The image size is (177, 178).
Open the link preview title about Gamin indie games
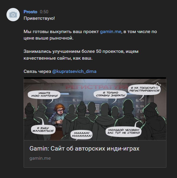(84, 148)
